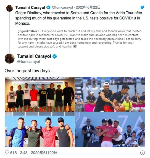Click verified badge next to lower Tumaini Carayol
Screen dimensions: 150x158
55,56
